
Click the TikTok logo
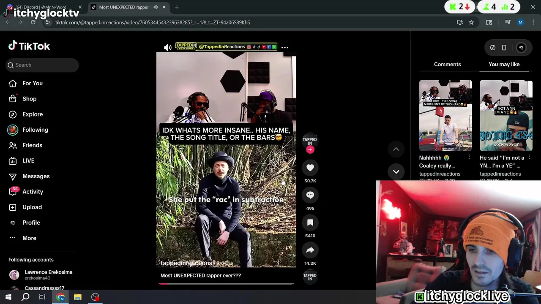tap(29, 46)
